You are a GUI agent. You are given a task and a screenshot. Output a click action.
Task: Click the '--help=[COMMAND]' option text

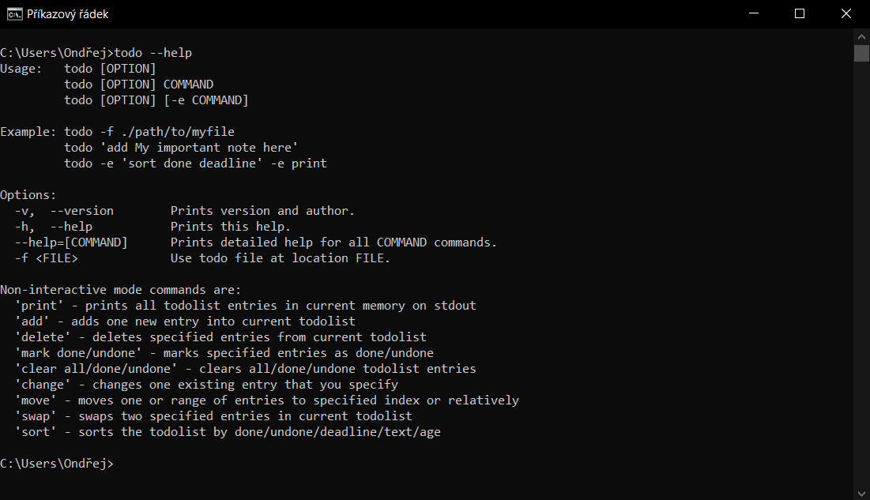click(x=71, y=242)
